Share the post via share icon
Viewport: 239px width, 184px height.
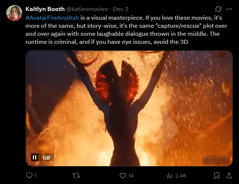tap(229, 176)
